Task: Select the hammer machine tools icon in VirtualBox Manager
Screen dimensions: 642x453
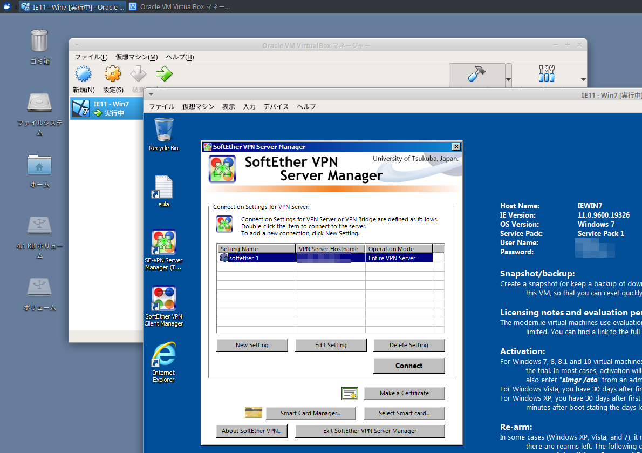Action: [477, 75]
